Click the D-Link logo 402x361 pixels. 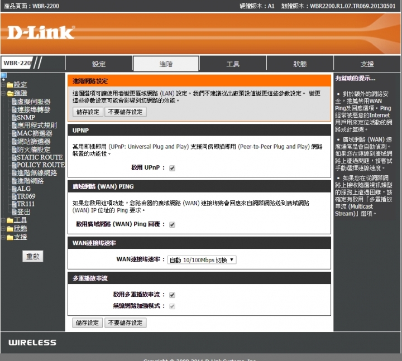41,32
